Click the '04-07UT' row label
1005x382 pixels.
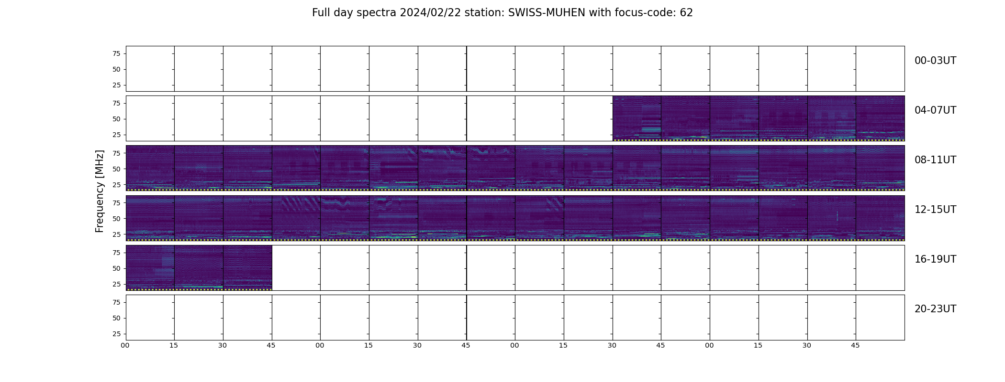click(x=935, y=110)
